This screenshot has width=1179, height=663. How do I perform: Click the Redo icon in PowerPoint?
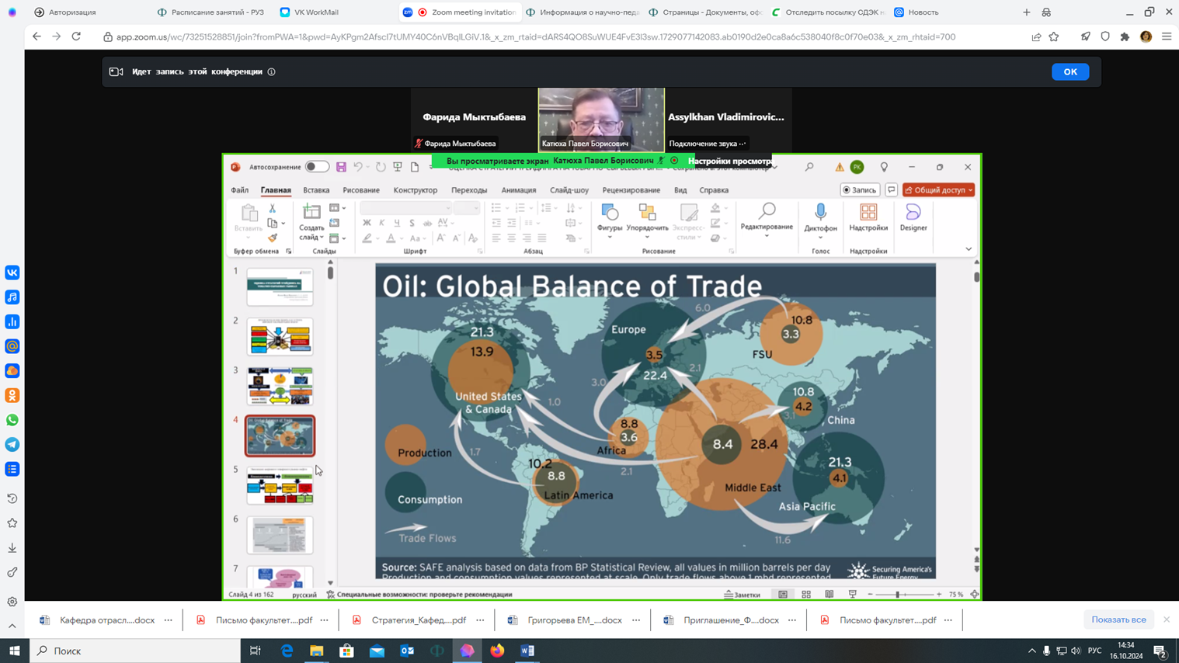coord(381,167)
